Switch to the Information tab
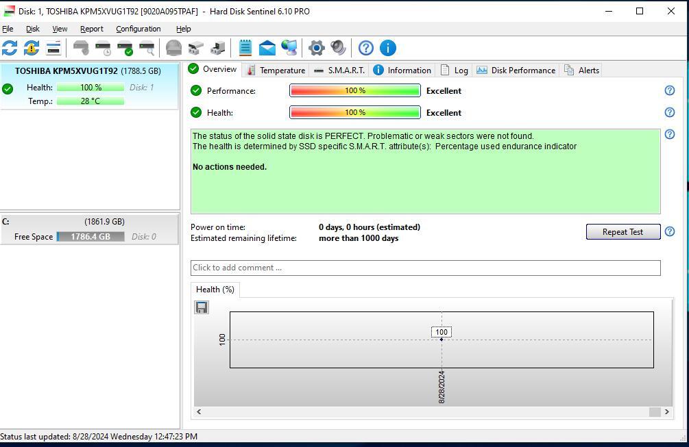689x447 pixels. (402, 71)
